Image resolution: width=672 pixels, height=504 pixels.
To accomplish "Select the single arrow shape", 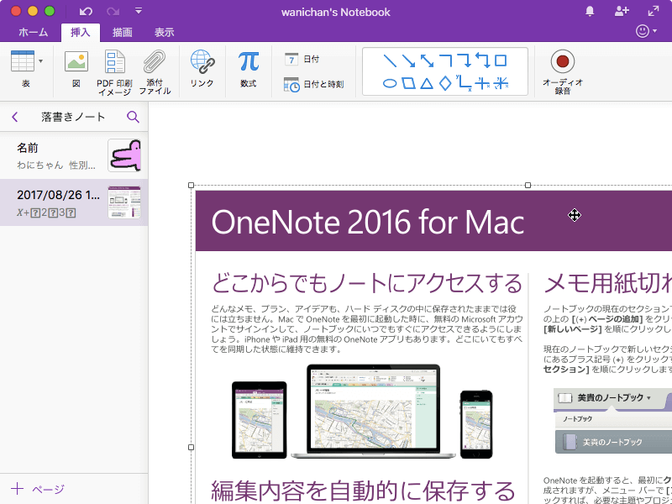I will point(408,60).
